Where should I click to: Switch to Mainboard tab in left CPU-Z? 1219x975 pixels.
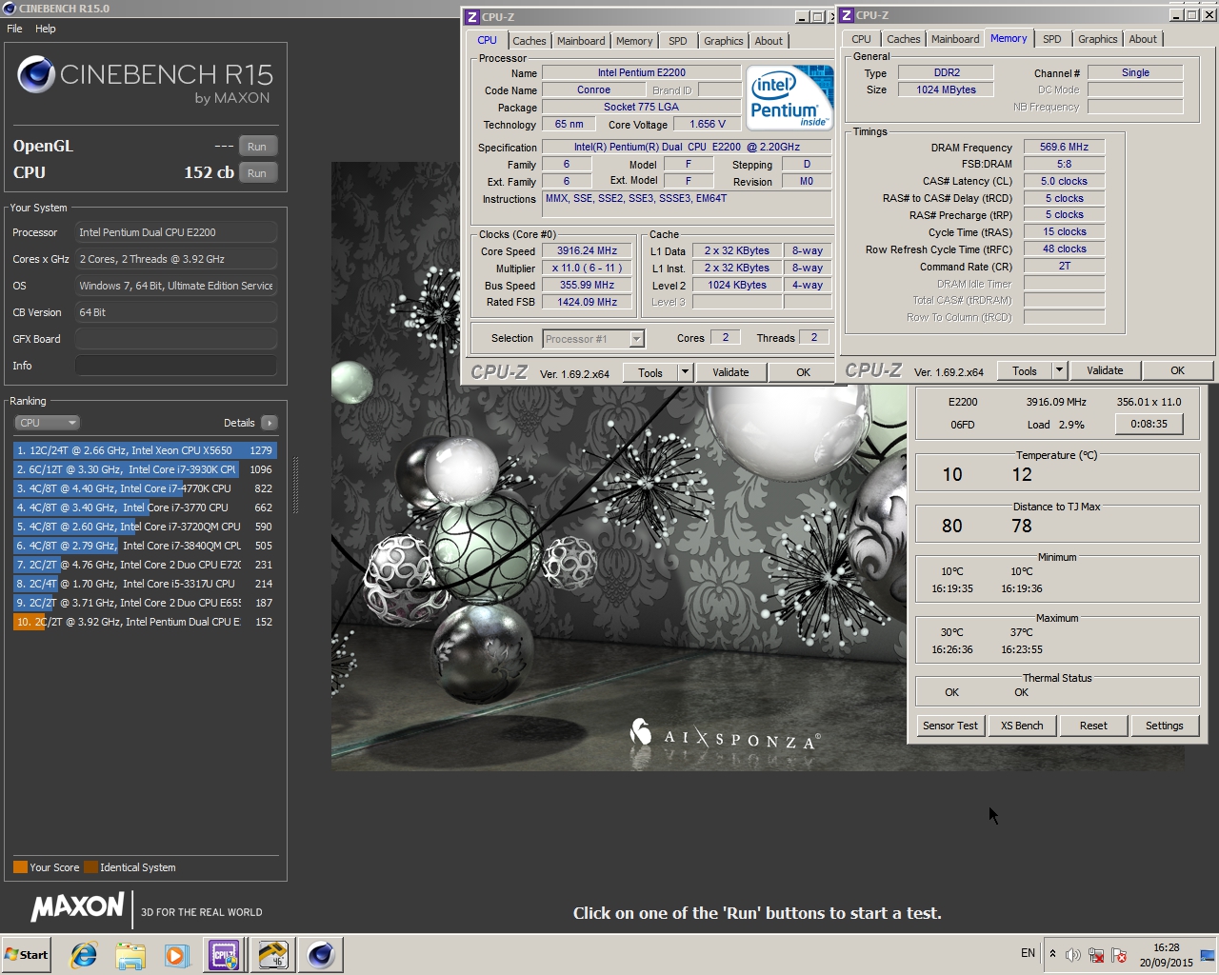click(581, 41)
